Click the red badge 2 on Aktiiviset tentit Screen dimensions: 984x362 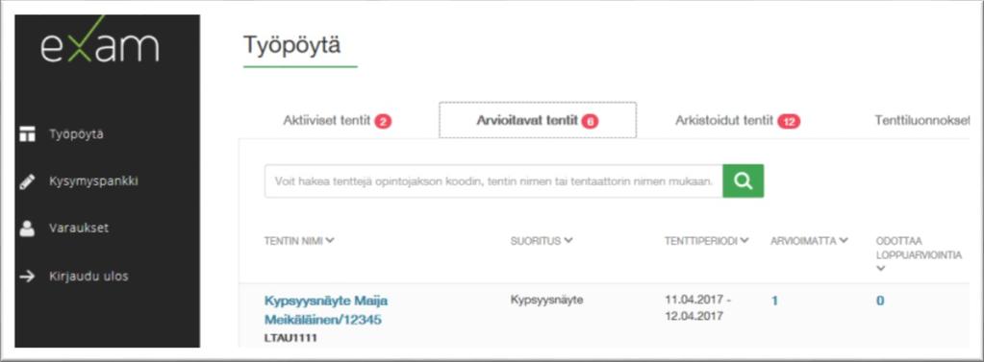point(383,122)
